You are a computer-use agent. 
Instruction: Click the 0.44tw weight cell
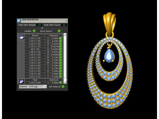click(55, 71)
